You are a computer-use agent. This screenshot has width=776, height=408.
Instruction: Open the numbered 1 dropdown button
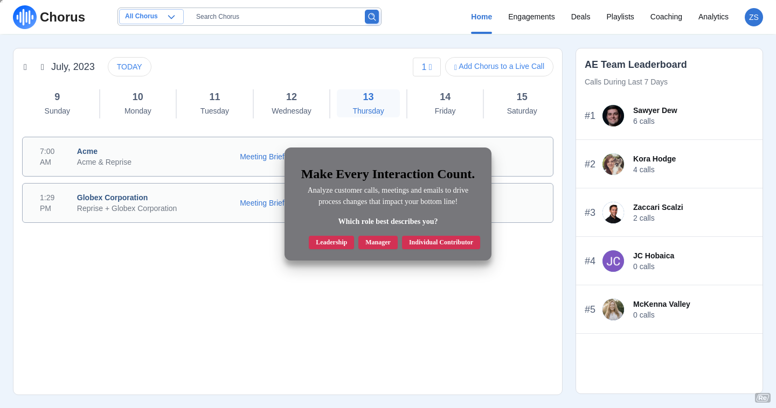point(426,67)
